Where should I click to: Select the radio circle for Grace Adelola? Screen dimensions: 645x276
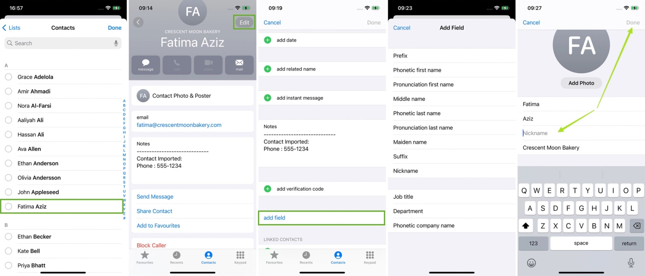coord(8,77)
